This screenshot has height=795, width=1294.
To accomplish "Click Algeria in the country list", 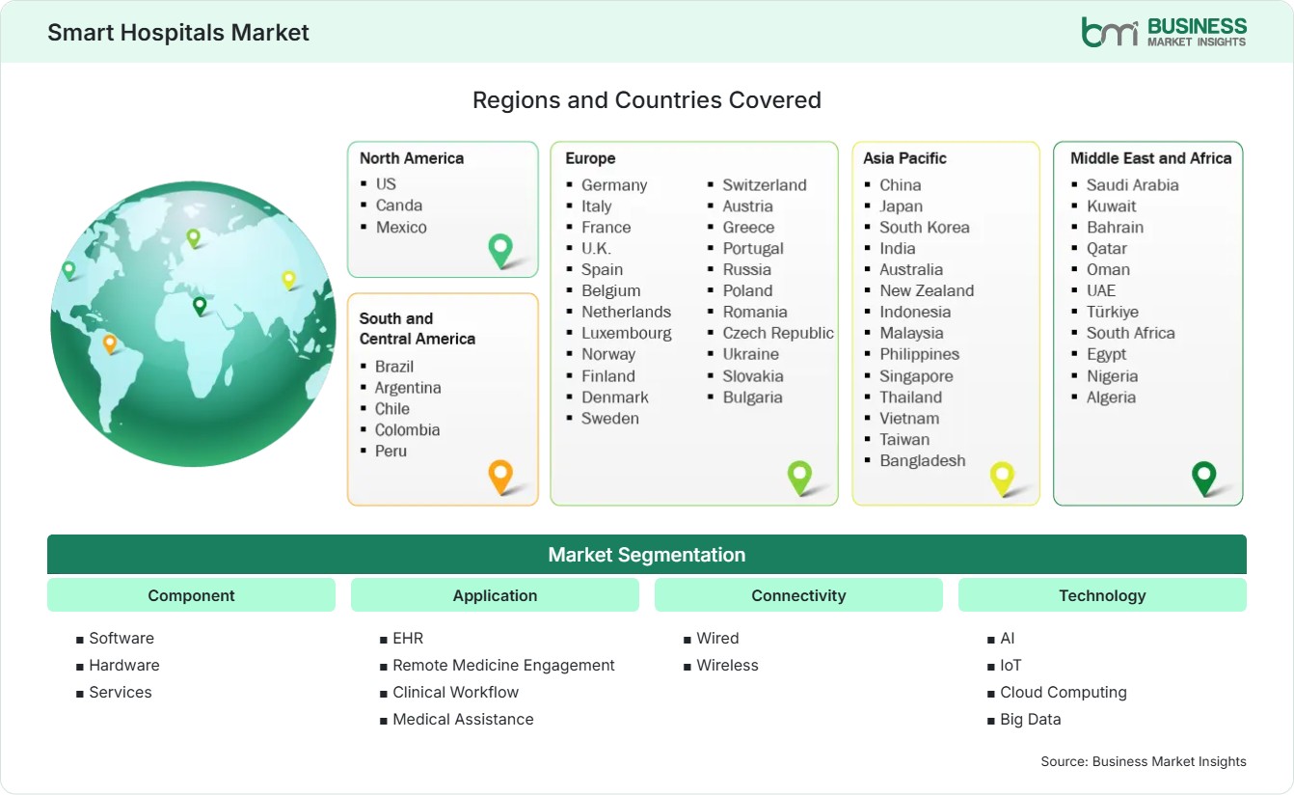I will [1111, 397].
